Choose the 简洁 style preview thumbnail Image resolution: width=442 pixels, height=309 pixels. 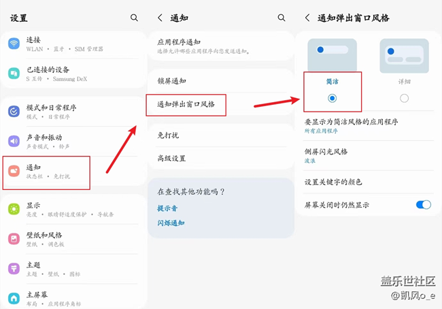coord(332,54)
